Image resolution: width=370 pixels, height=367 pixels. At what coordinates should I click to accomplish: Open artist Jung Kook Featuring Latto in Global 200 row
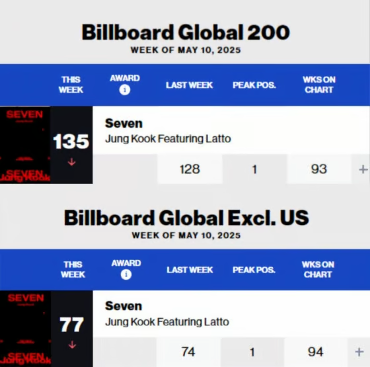point(168,139)
